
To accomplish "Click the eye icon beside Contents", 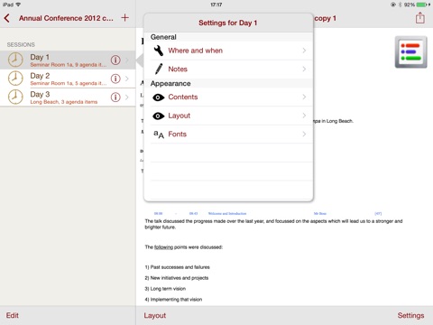I will (159, 97).
